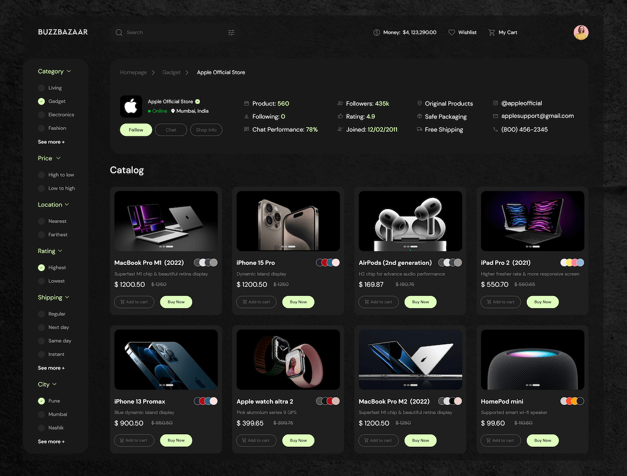Select High to low price option
The height and width of the screenshot is (476, 627).
point(41,175)
